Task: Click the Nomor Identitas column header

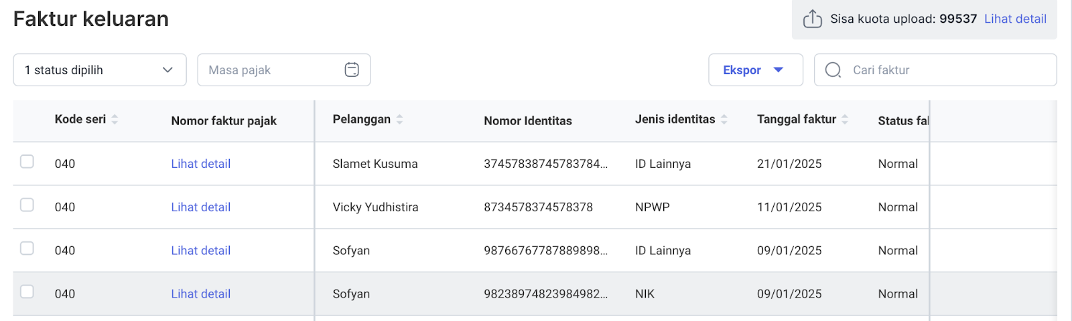Action: tap(528, 121)
